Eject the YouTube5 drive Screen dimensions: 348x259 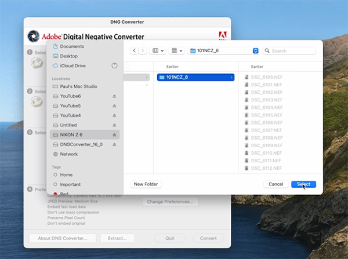click(x=114, y=106)
